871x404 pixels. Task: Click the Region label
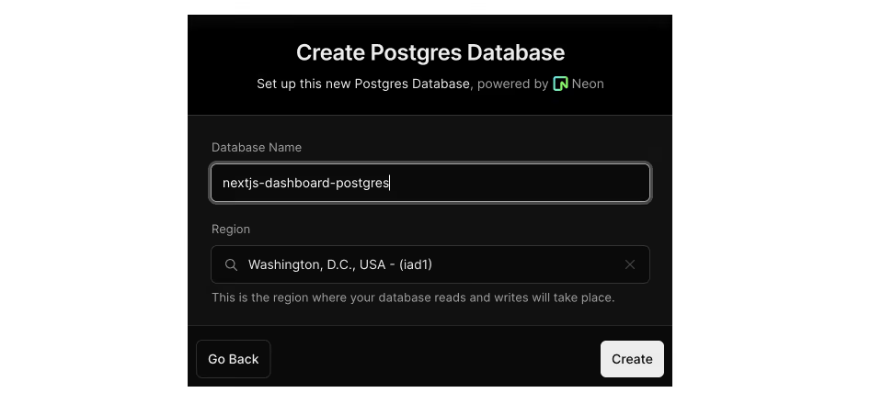pos(231,229)
